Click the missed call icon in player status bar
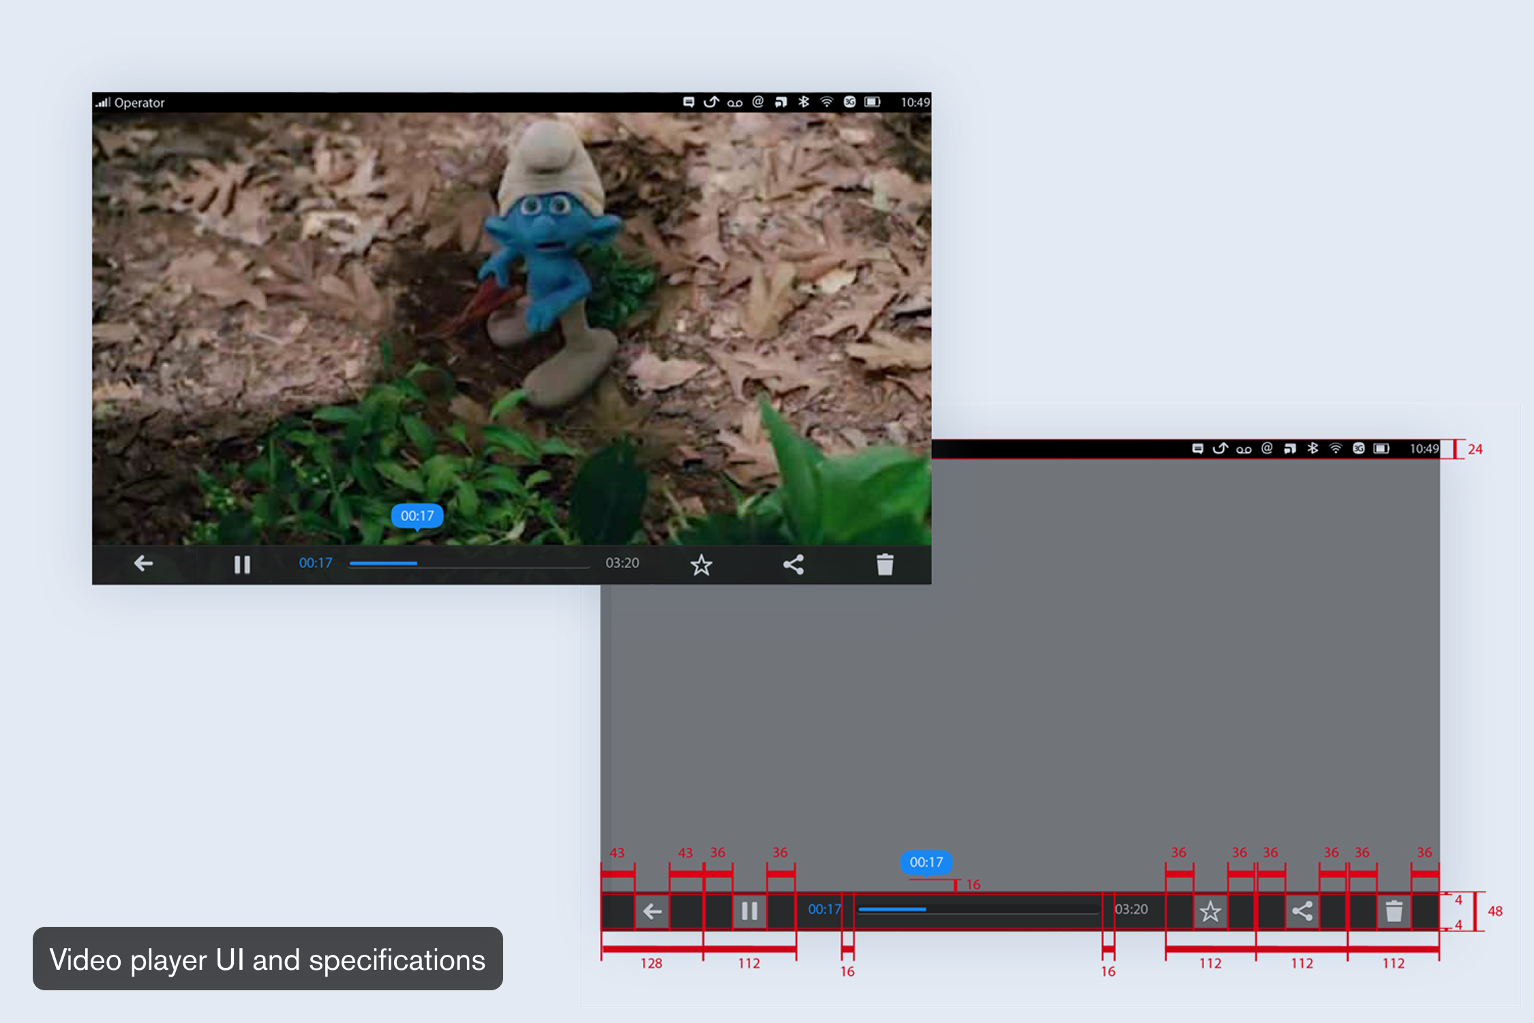The height and width of the screenshot is (1023, 1534). click(711, 102)
